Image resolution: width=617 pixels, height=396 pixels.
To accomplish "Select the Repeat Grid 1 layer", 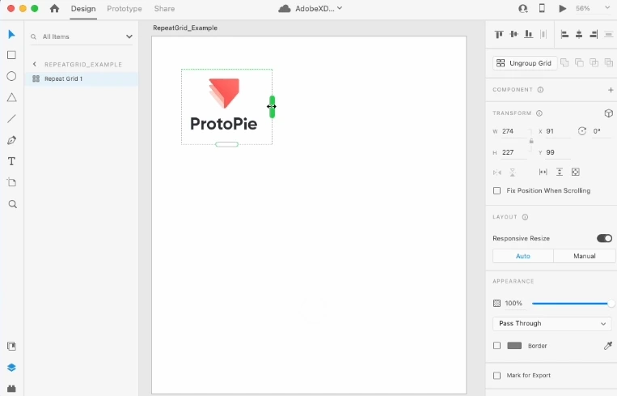I will (x=82, y=79).
